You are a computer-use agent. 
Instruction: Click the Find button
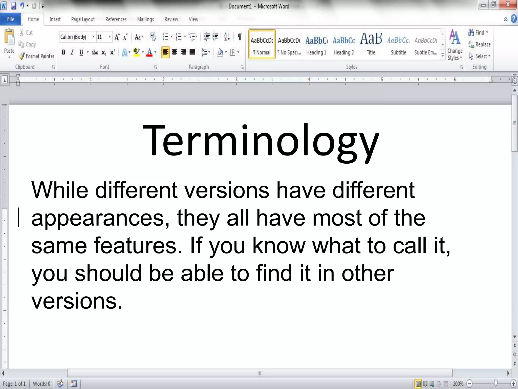(478, 32)
